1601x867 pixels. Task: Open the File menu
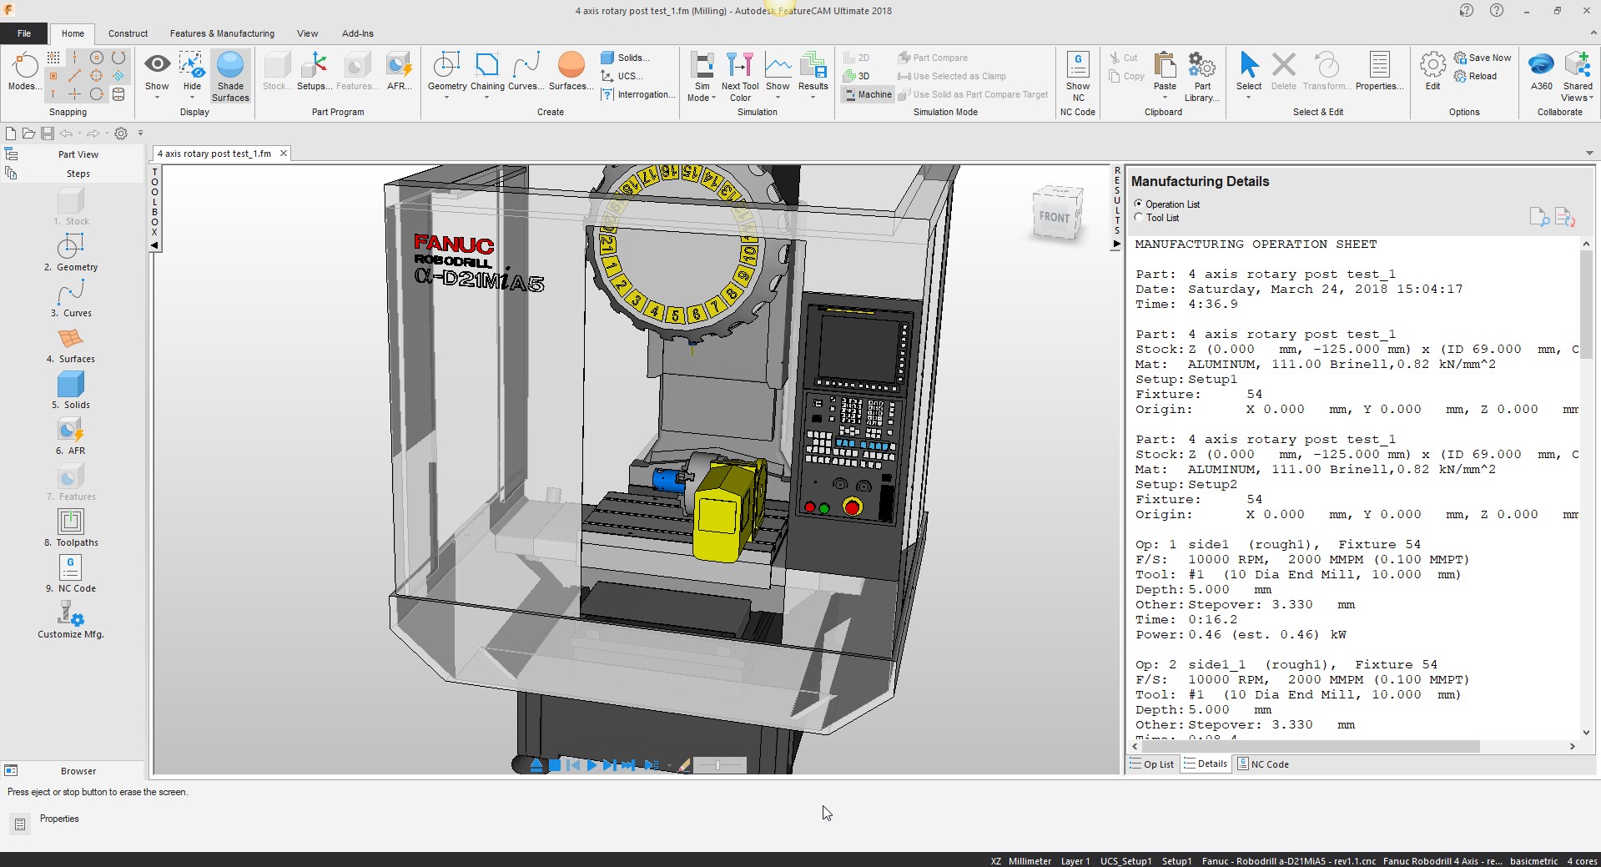coord(24,33)
